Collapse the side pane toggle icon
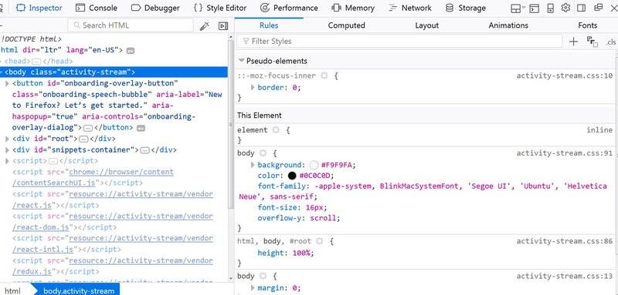This screenshot has width=618, height=295. (x=223, y=26)
